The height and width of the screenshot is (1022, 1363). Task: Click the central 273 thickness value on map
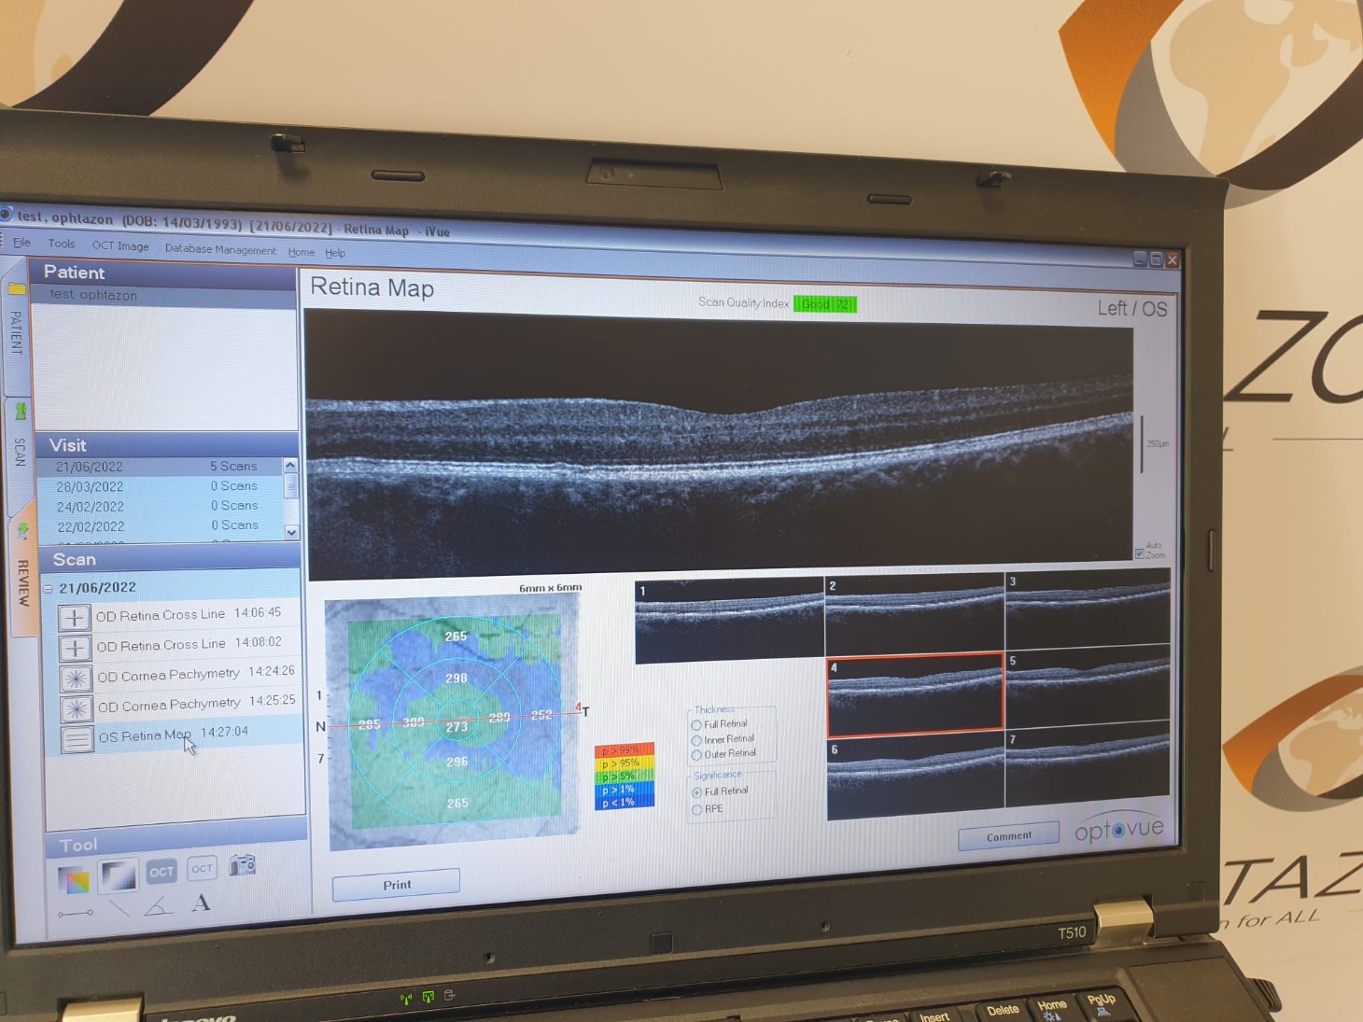[457, 727]
